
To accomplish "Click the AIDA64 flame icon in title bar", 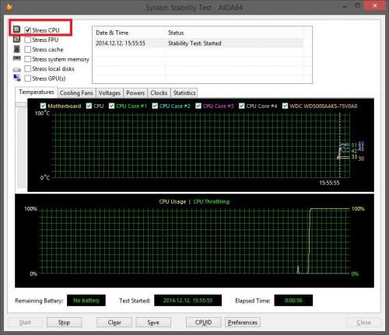I will pos(9,7).
